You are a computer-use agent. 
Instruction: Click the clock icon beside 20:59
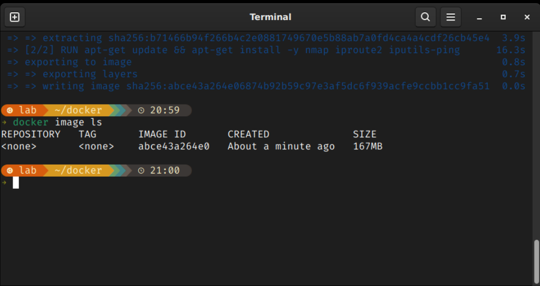tap(141, 110)
